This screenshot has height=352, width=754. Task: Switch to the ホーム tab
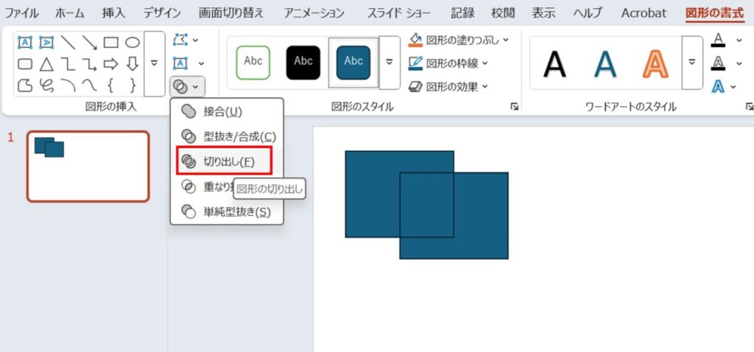click(70, 13)
